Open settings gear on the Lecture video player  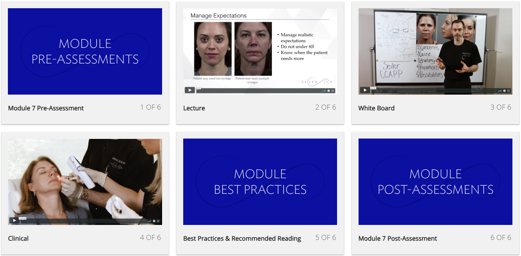coord(328,90)
